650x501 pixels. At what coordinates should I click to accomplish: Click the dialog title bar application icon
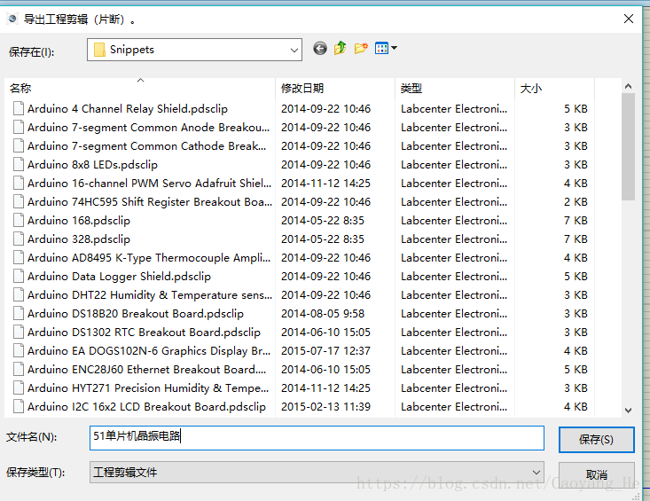click(x=12, y=19)
